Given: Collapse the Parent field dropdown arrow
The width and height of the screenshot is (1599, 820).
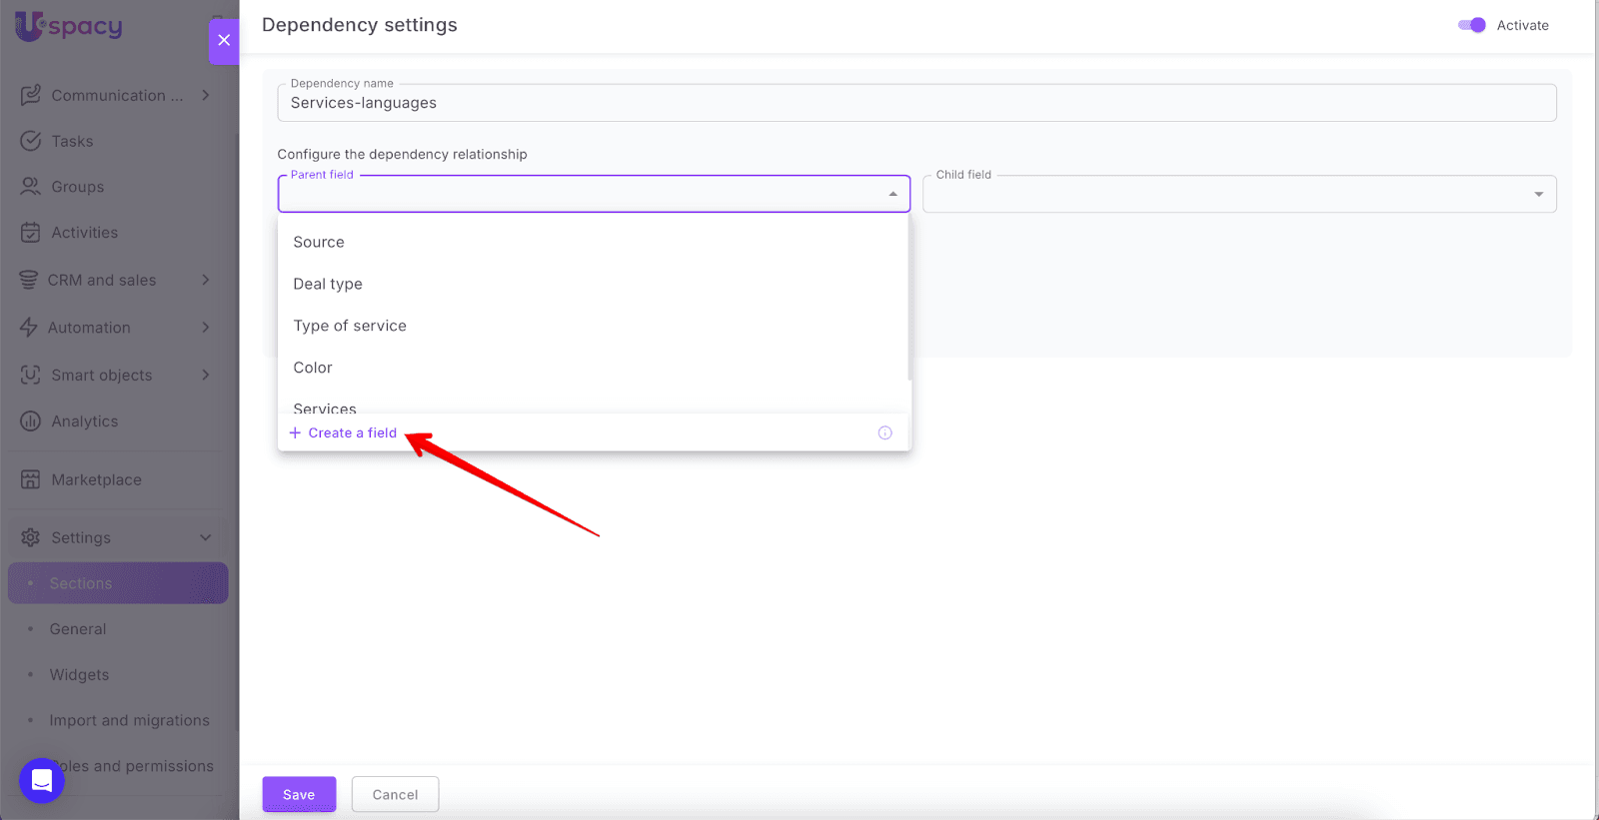Looking at the screenshot, I should point(892,194).
